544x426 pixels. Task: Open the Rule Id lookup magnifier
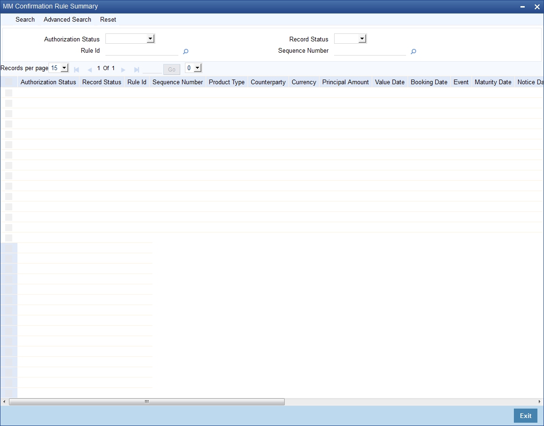pos(185,52)
